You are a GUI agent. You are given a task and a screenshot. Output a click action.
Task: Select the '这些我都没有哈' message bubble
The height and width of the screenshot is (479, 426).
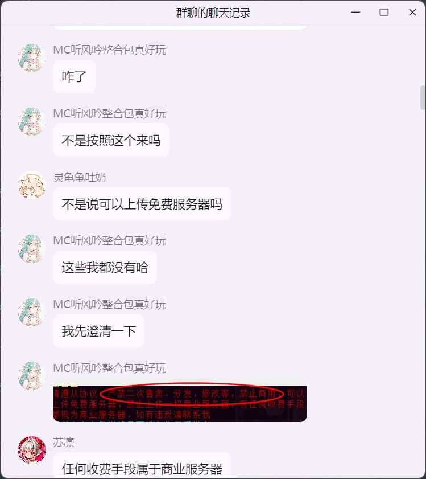tap(105, 268)
